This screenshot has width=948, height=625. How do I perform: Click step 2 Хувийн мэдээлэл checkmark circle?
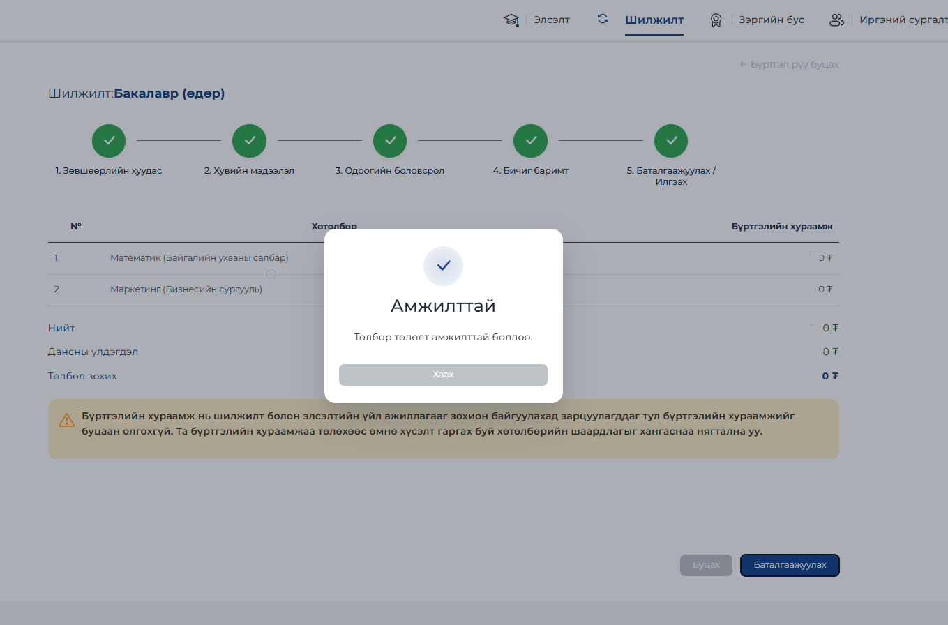pyautogui.click(x=249, y=141)
